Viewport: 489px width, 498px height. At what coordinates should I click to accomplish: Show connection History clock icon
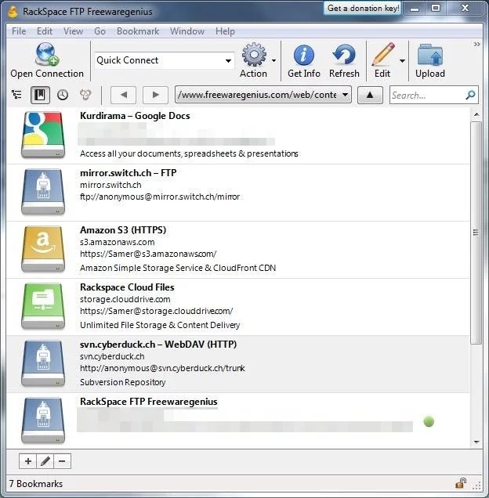63,95
